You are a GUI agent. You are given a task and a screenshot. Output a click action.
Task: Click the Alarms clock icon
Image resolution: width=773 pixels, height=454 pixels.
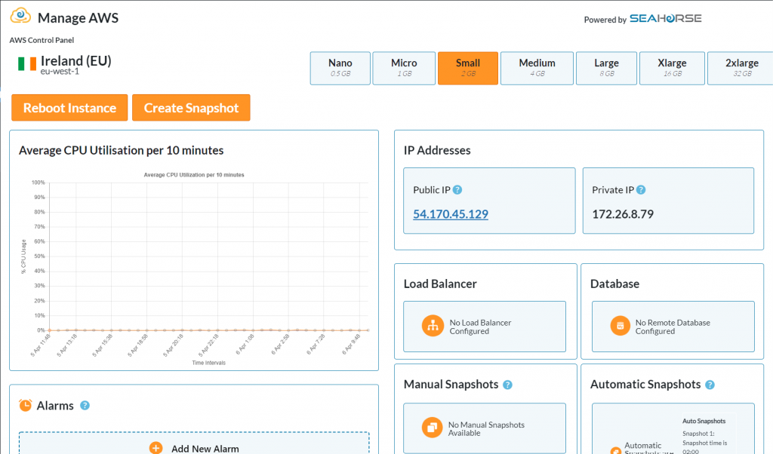[25, 405]
